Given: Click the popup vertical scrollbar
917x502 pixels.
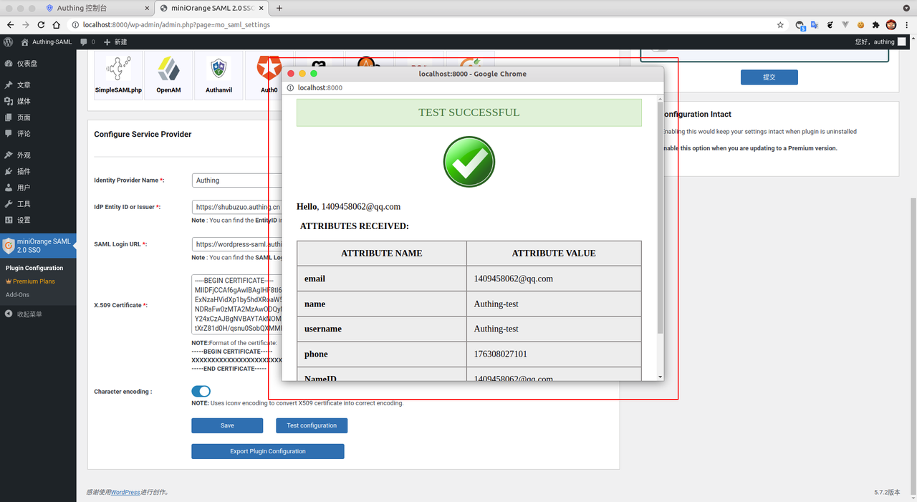Looking at the screenshot, I should pos(660,218).
